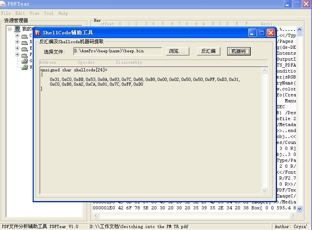This screenshot has width=312, height=230.
Task: Expand the C drive node
Action: (17, 36)
